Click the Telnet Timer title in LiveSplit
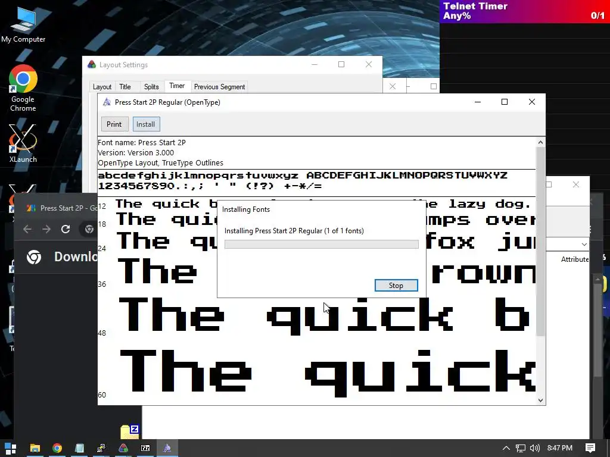The width and height of the screenshot is (610, 457). point(475,6)
